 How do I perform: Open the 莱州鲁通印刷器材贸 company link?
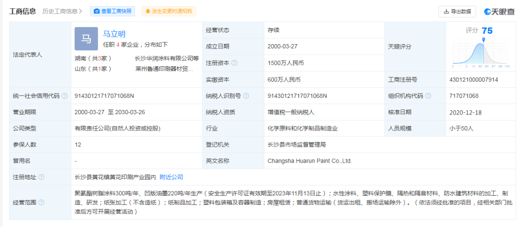point(164,69)
